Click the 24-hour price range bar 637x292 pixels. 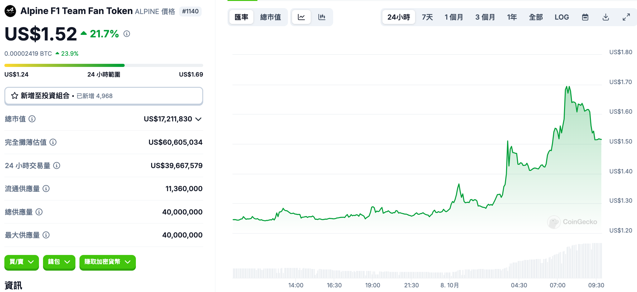click(x=103, y=65)
